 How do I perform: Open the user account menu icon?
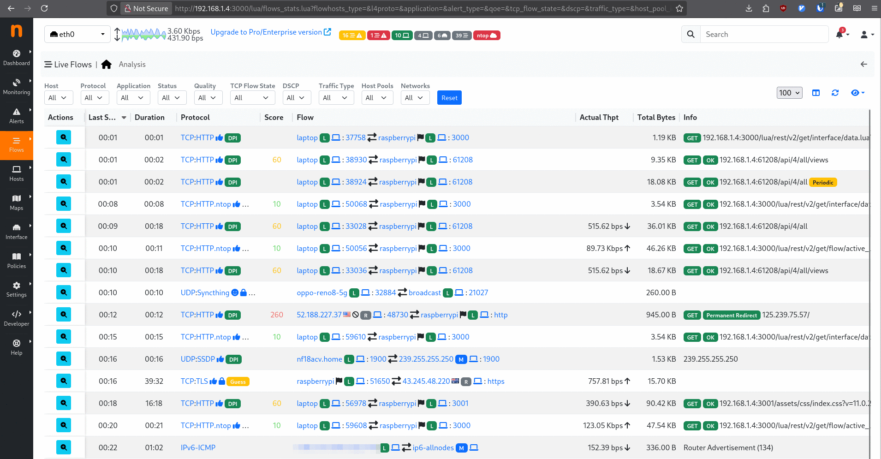click(866, 35)
